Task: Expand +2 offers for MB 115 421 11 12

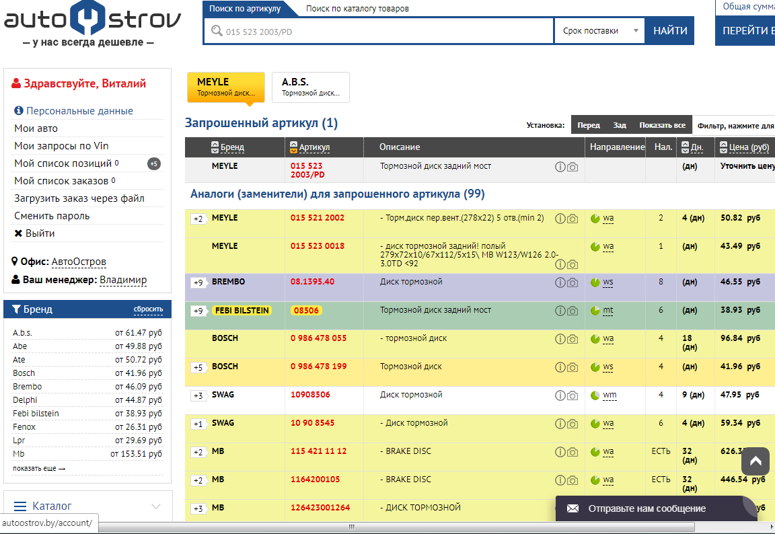Action: (x=198, y=452)
